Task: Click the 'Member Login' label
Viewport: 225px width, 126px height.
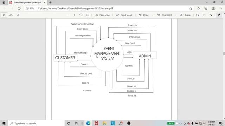Action: point(81,52)
